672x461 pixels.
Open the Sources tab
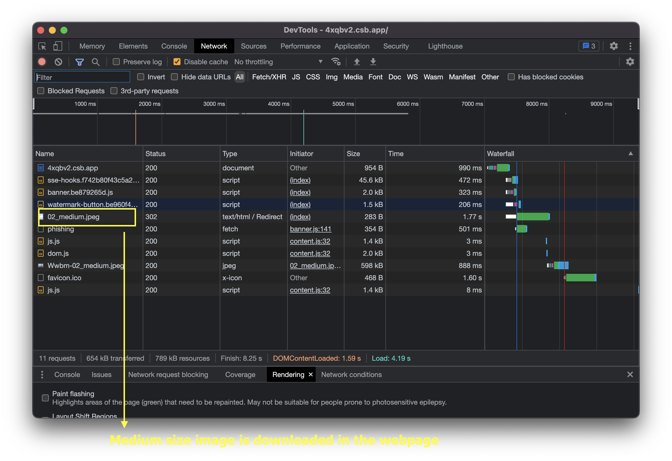click(x=254, y=46)
